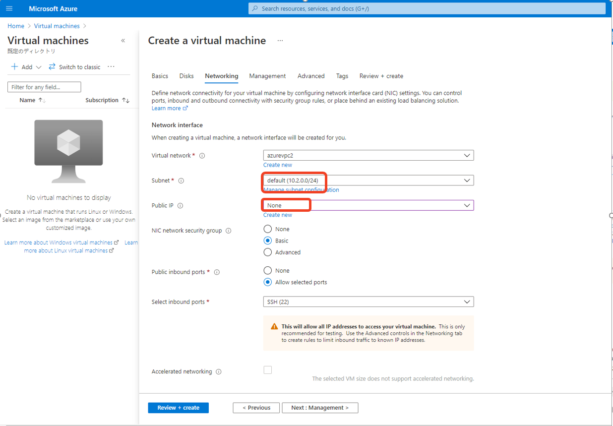The height and width of the screenshot is (426, 613).
Task: Switch to the Tags tab
Action: click(x=342, y=76)
